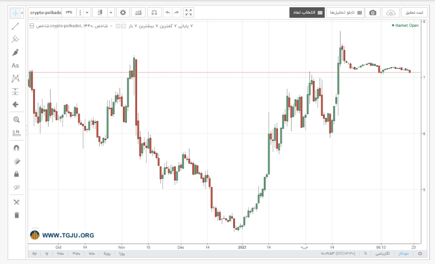The image size is (435, 264).
Task: Select the 5y time range
Action: (34, 253)
